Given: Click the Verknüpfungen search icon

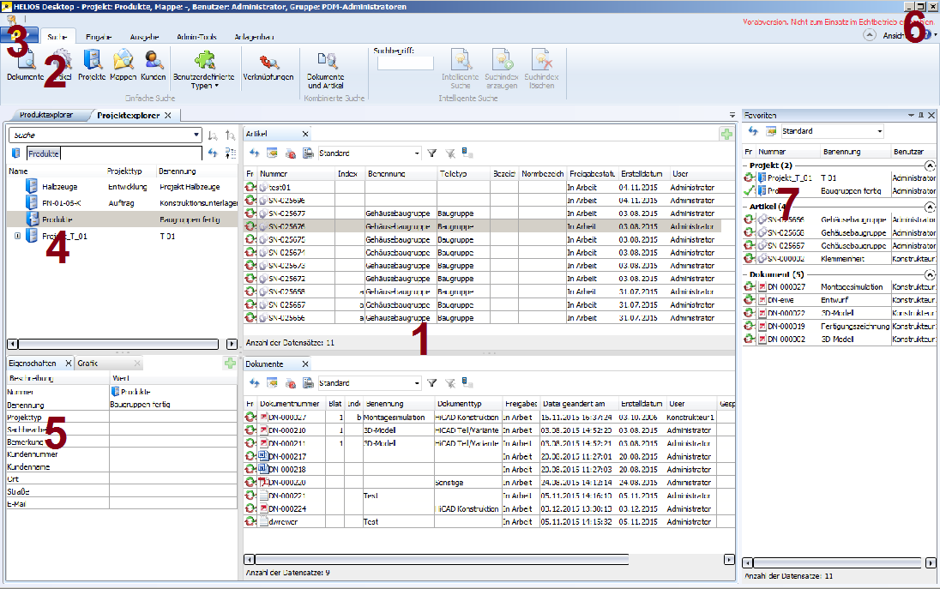Looking at the screenshot, I should click(x=268, y=63).
